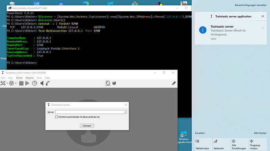The image size is (270, 151).
Task: Click the PowerShell window title bar icon
Action: (x=10, y=8)
